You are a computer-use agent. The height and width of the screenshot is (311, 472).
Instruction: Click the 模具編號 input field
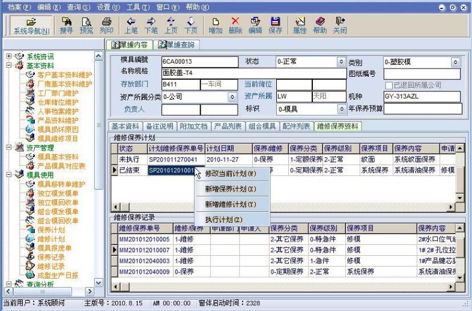tap(199, 62)
